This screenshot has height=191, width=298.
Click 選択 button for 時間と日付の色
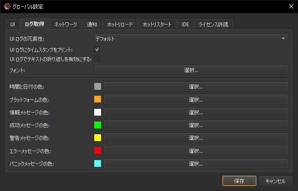tap(196, 87)
